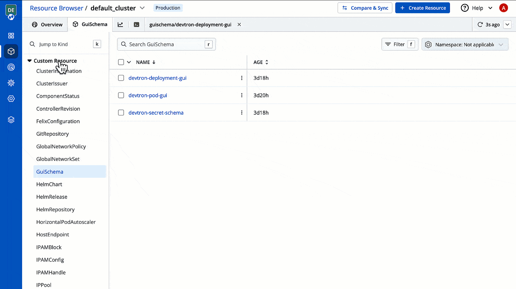Image resolution: width=516 pixels, height=289 pixels.
Task: Open the Namespace: Not applicable dropdown
Action: pyautogui.click(x=465, y=44)
